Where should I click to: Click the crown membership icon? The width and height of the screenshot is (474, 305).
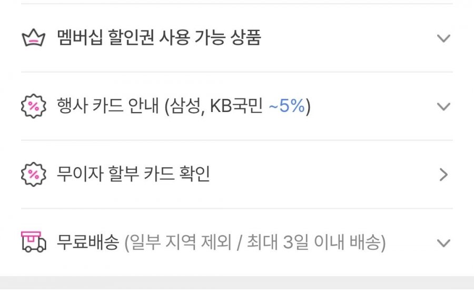(x=34, y=38)
